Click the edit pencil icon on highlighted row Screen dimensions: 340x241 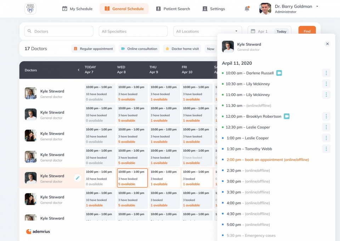click(x=78, y=178)
